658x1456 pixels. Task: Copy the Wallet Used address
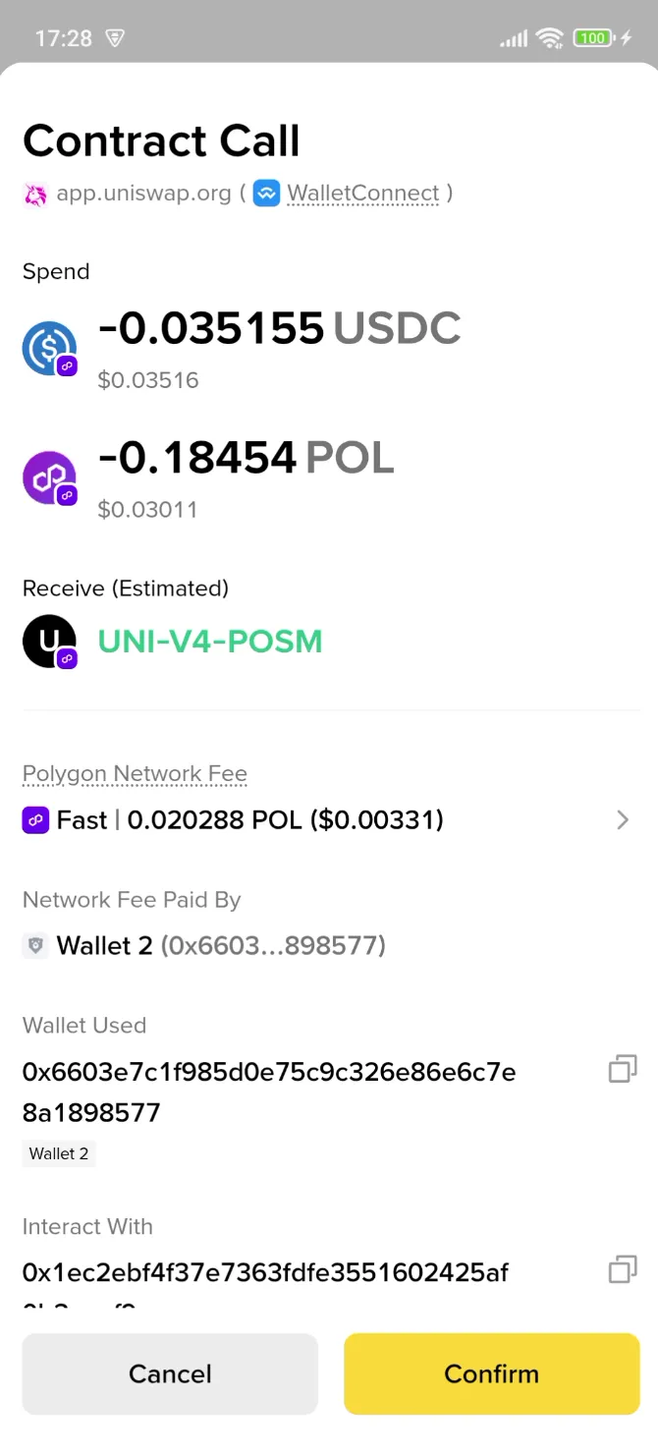[621, 1069]
